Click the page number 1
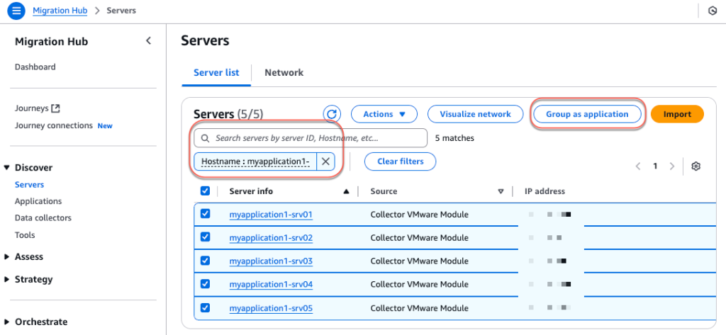Viewport: 726px width, 335px height. click(x=654, y=166)
